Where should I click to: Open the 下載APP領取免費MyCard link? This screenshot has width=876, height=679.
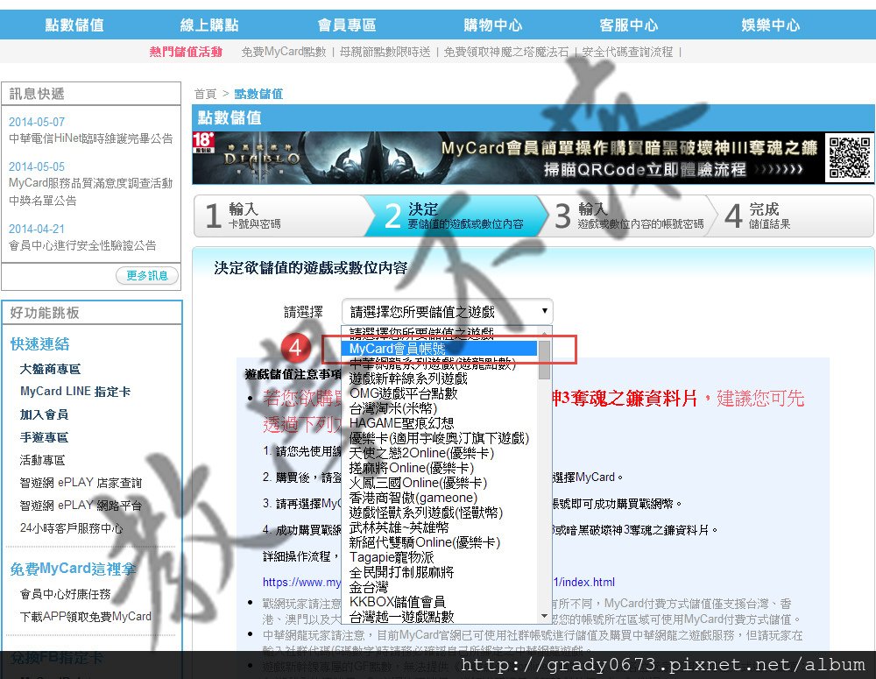coord(86,617)
